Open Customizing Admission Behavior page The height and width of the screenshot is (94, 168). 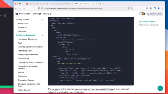tap(28, 67)
